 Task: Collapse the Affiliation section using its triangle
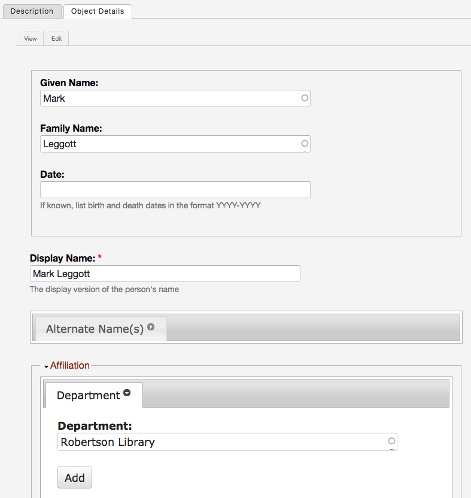point(46,366)
